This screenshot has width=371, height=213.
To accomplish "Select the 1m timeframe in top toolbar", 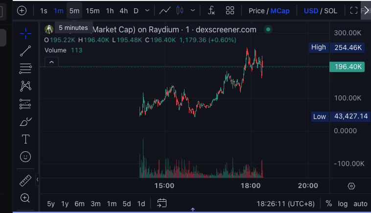I will coord(58,11).
